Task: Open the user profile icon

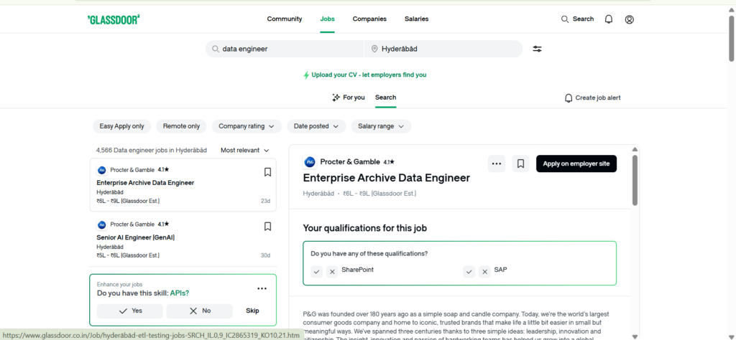Action: pos(630,19)
